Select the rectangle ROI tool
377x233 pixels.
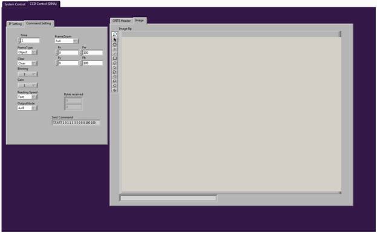click(x=115, y=58)
